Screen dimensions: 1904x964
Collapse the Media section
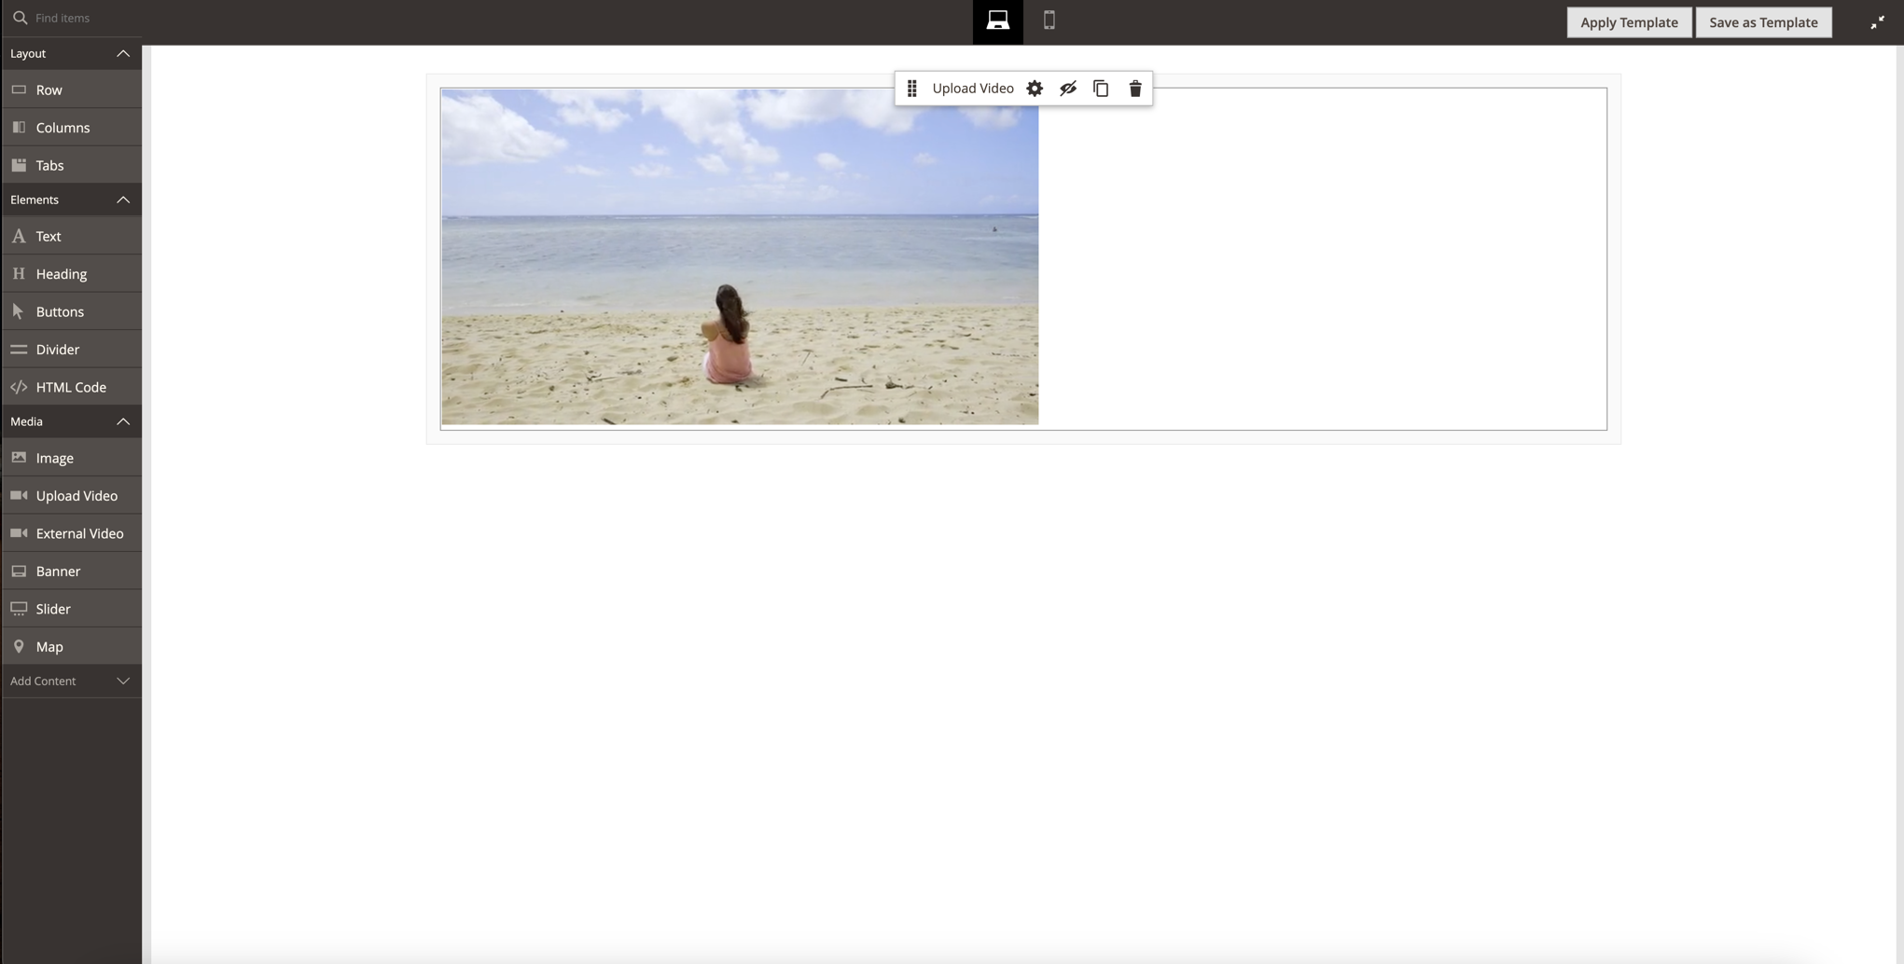[122, 421]
